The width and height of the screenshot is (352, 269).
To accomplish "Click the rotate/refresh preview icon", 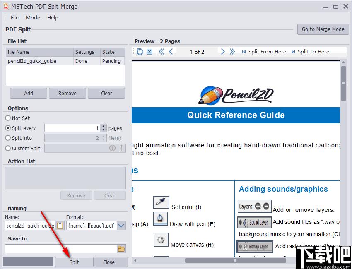I will click(140, 52).
